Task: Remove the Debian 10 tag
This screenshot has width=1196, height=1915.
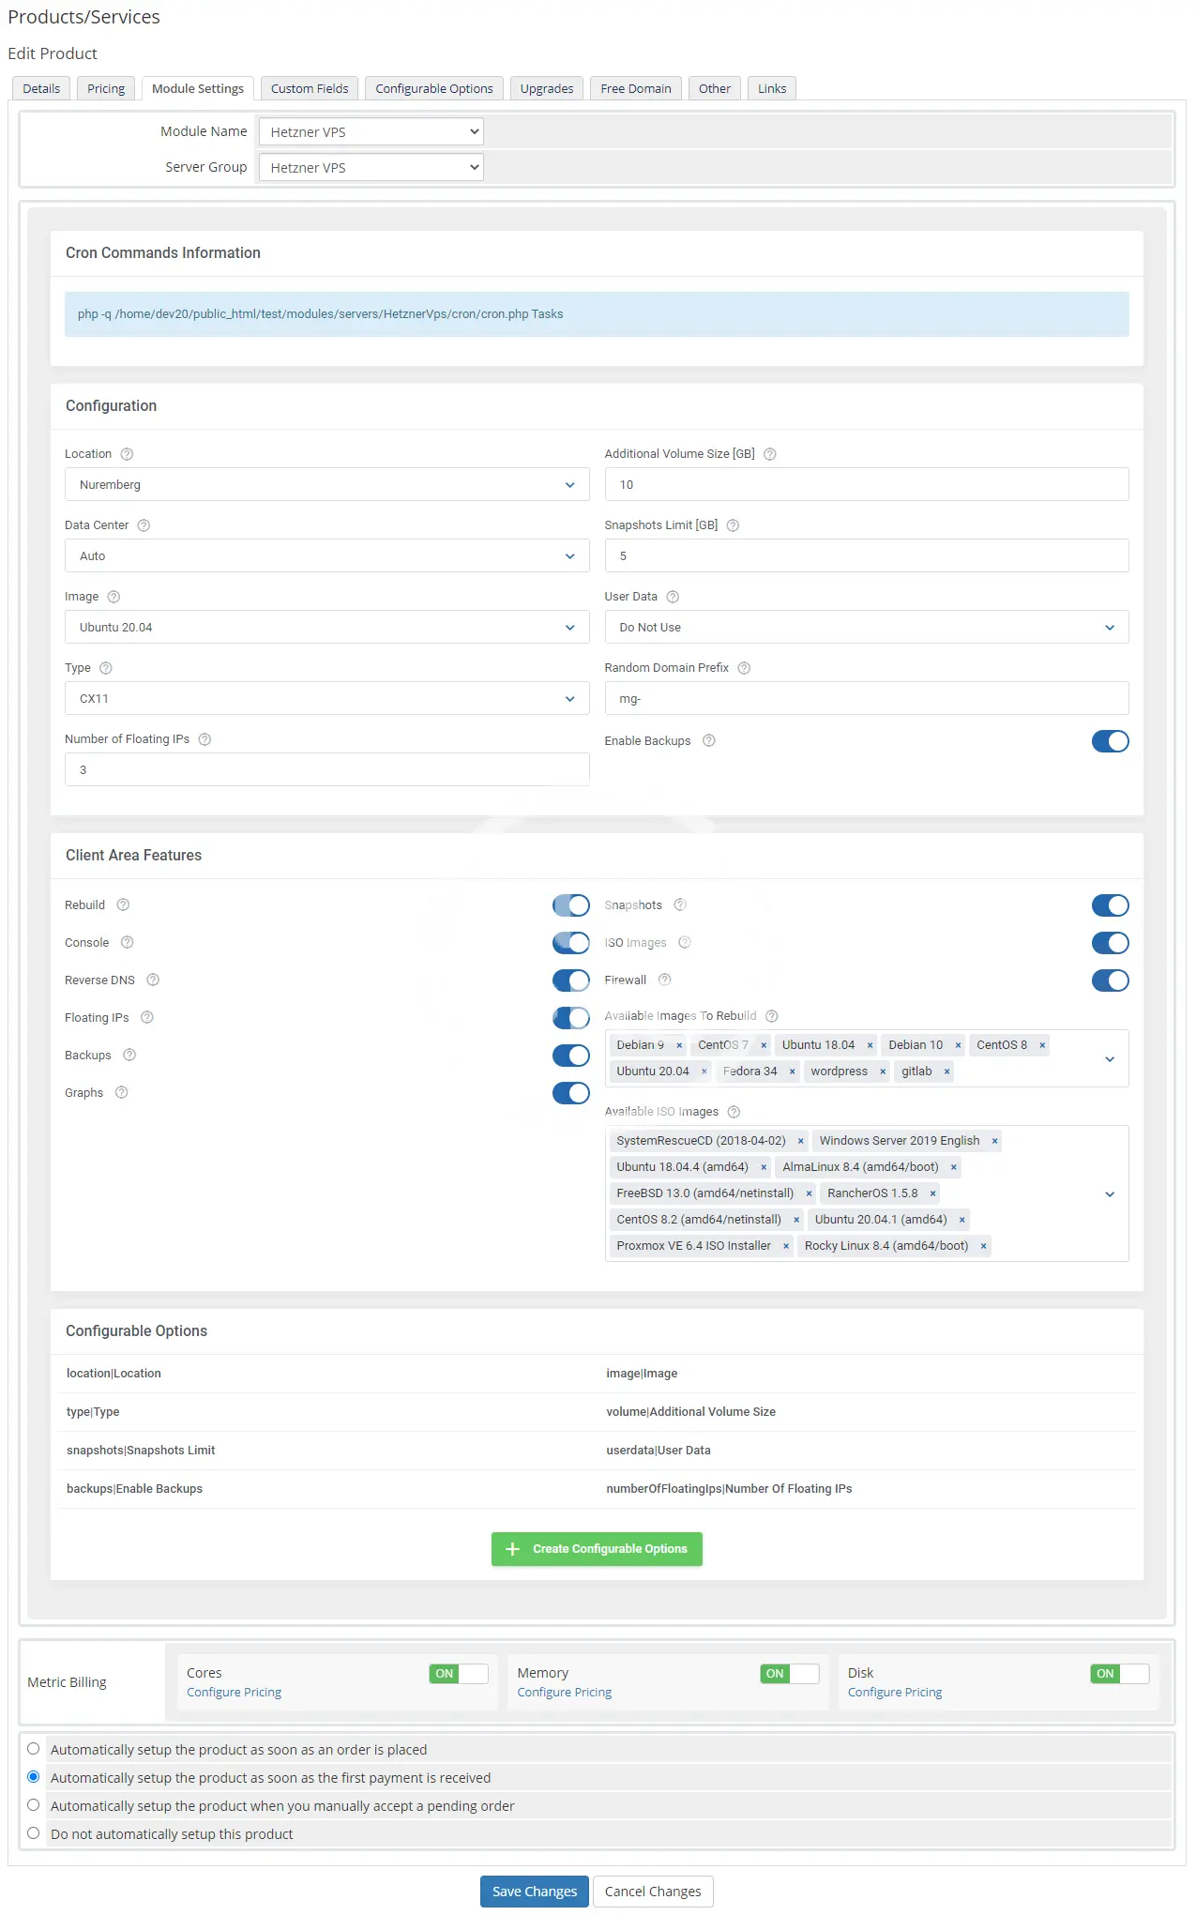Action: (x=958, y=1045)
